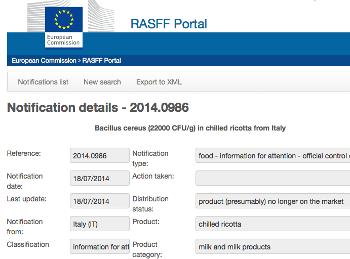Select Export to XML
350x259 pixels.
pyautogui.click(x=159, y=82)
